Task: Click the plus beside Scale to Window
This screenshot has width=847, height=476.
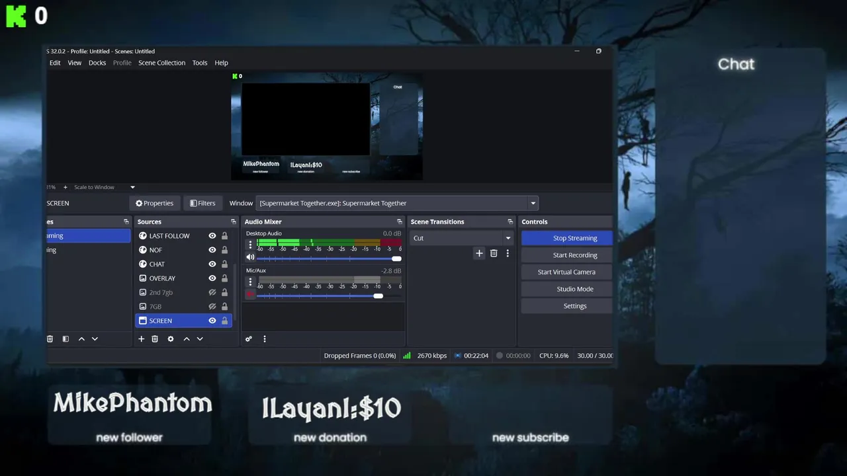Action: (x=65, y=187)
